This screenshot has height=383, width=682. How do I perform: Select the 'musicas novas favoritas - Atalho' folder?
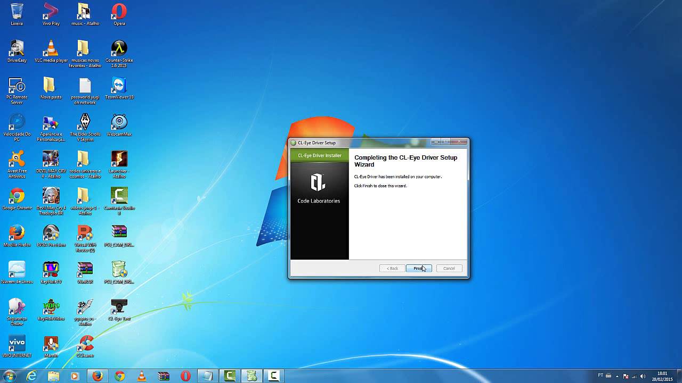(85, 53)
